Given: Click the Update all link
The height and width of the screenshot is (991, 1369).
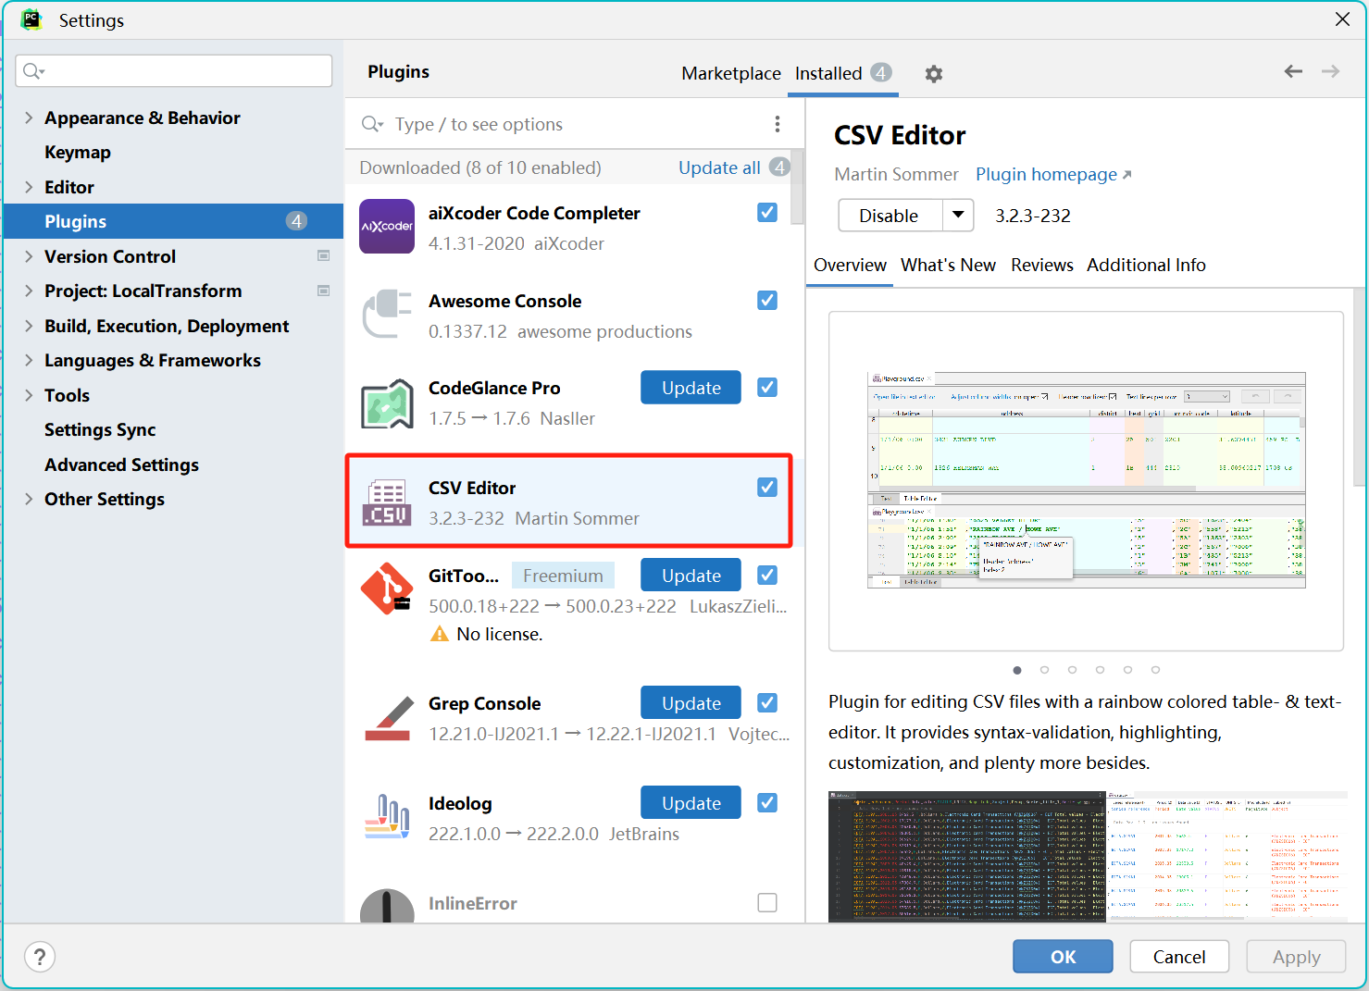Looking at the screenshot, I should coord(719,167).
